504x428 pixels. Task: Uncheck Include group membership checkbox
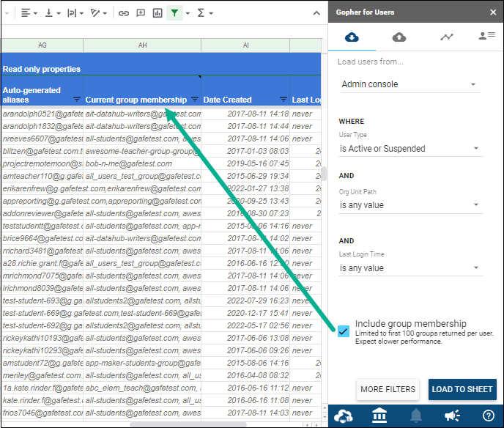pyautogui.click(x=344, y=331)
